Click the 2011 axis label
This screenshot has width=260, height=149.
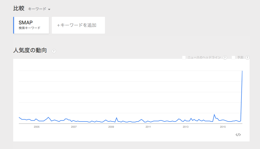[148, 127]
